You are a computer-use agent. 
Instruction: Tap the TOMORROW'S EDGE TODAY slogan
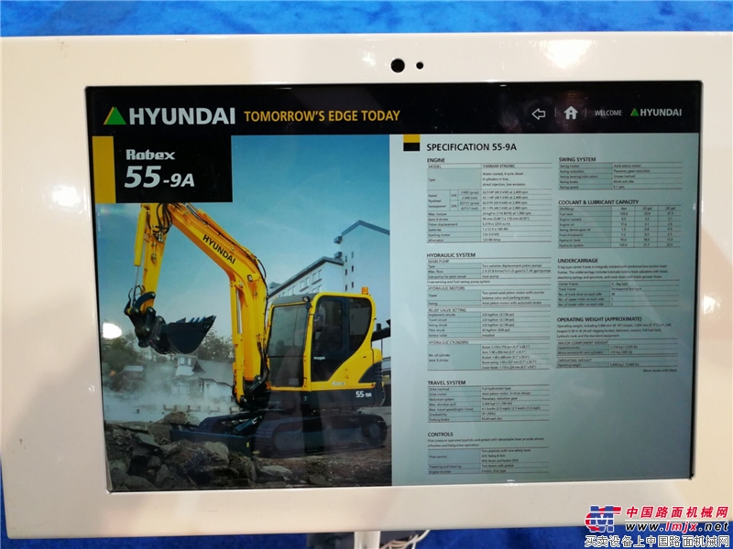[323, 116]
